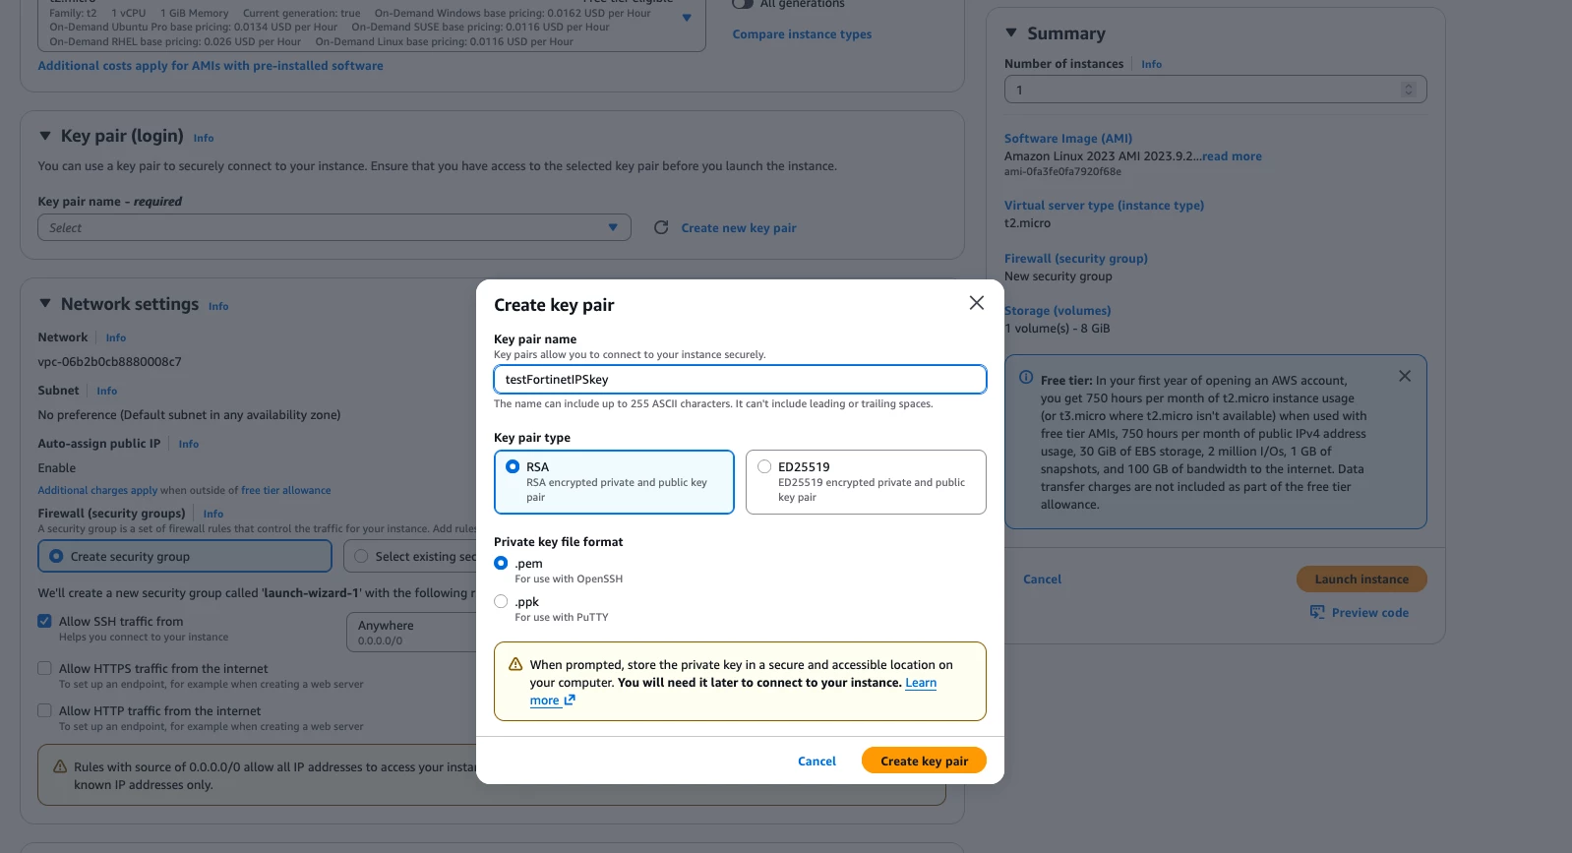
Task: Click the Free tier info circle icon
Action: (1026, 378)
